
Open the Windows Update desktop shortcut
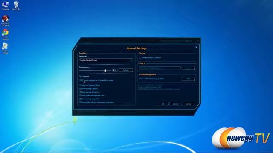(x=5, y=48)
